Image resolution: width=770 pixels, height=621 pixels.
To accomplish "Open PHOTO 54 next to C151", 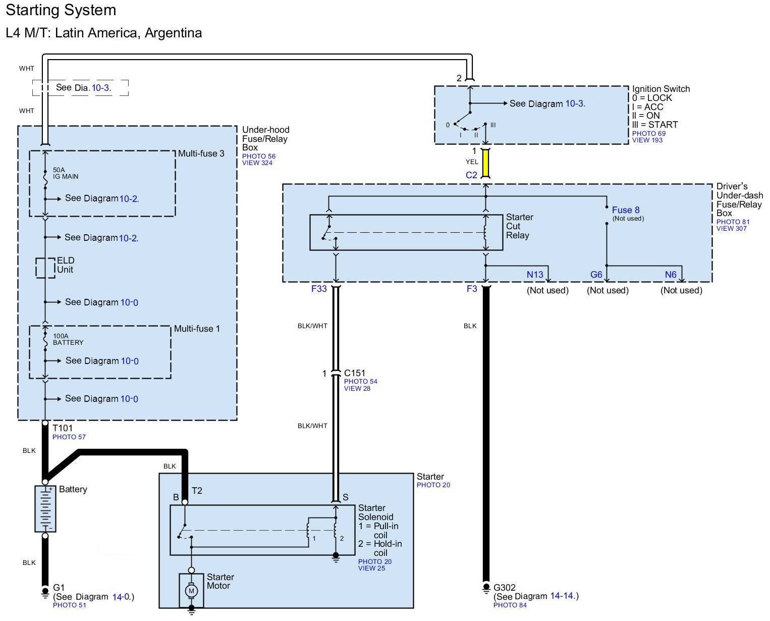I will (x=360, y=382).
